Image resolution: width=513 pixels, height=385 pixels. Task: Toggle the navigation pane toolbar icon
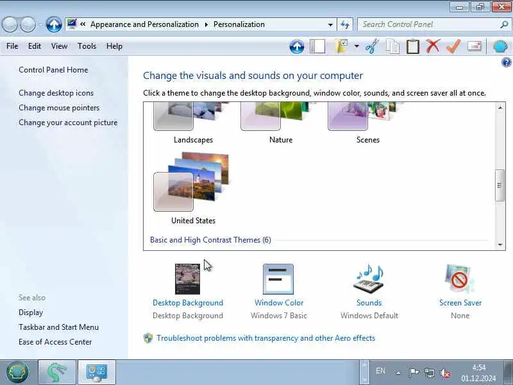coord(317,46)
